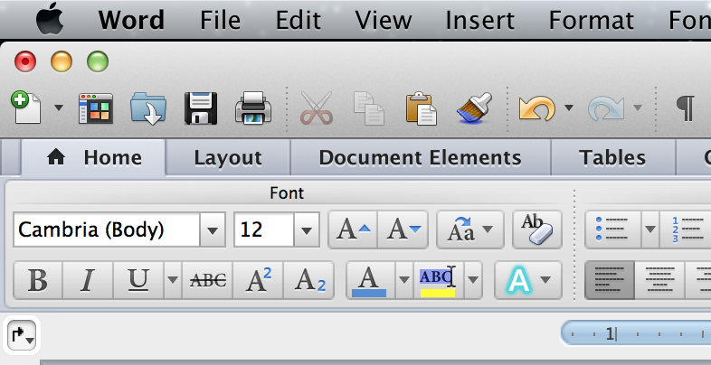Select the Format Painter brush
This screenshot has height=365, width=711.
pyautogui.click(x=474, y=108)
